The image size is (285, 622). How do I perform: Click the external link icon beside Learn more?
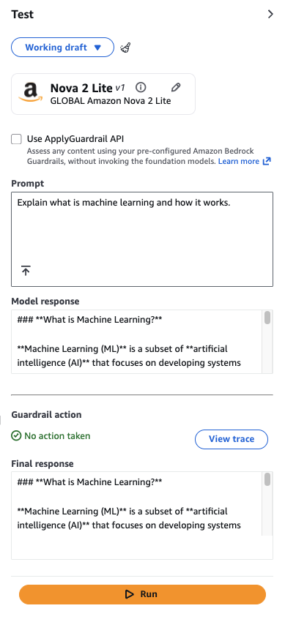[267, 161]
